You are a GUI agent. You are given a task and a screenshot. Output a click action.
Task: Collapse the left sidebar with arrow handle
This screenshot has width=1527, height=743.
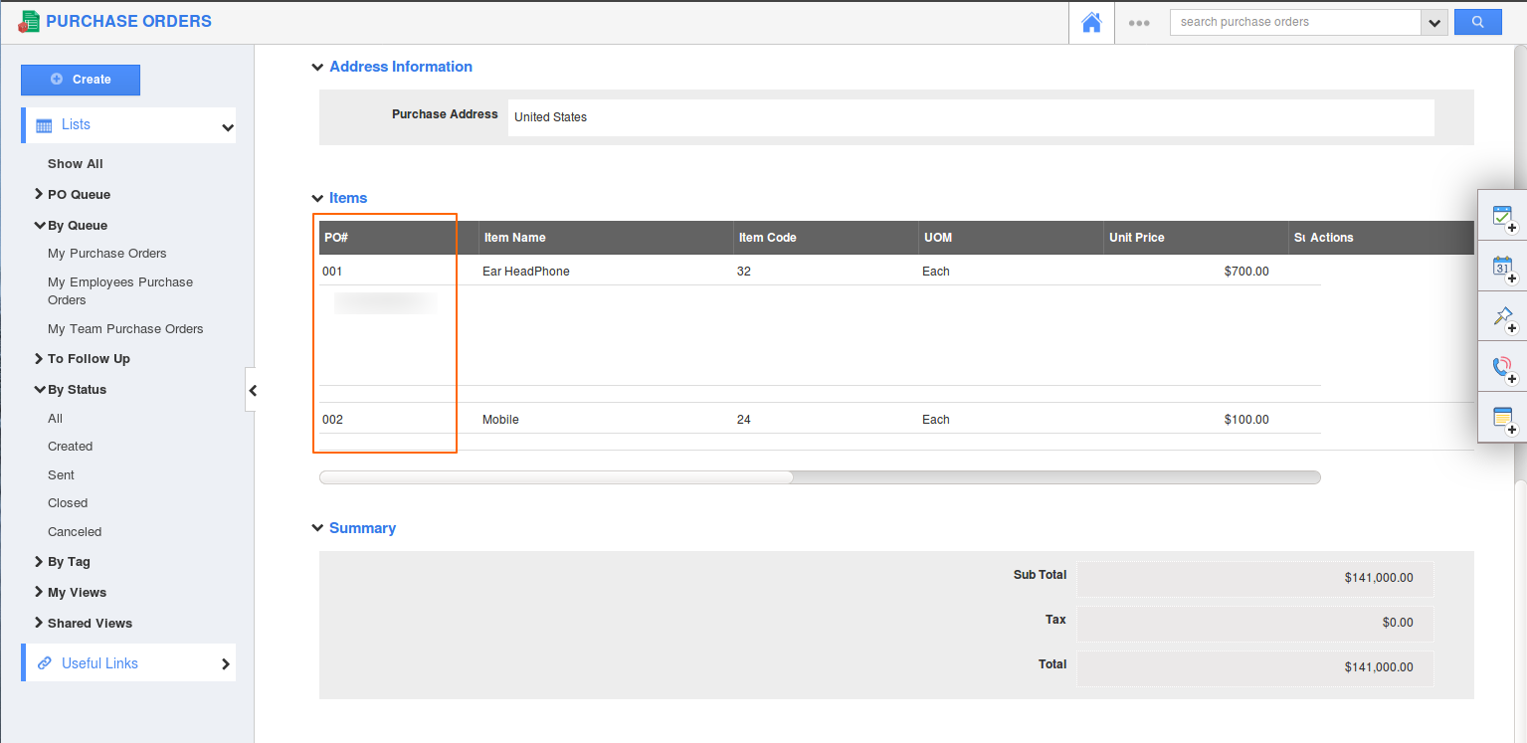click(x=253, y=390)
